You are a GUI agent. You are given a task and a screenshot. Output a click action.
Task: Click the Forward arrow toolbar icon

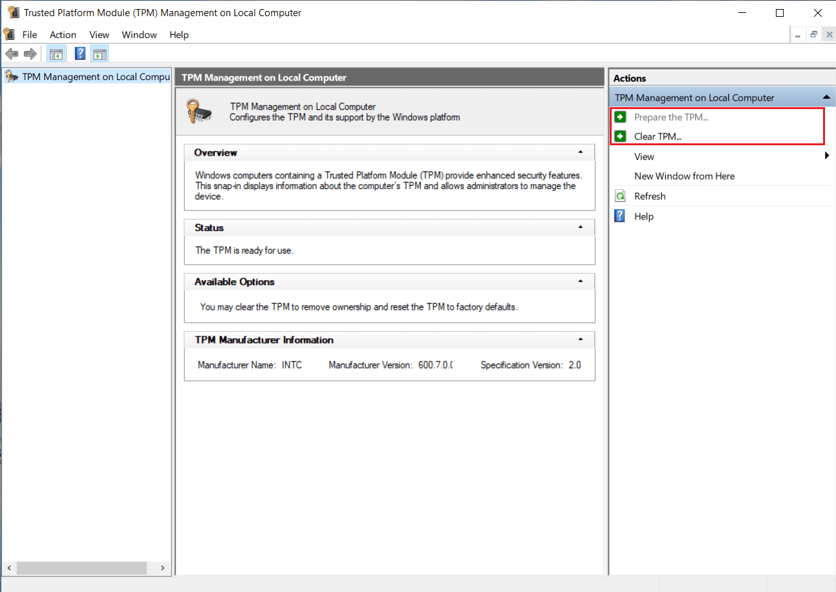(x=30, y=54)
